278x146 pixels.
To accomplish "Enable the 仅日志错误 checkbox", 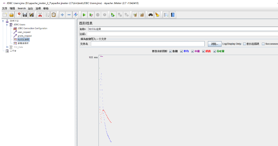I will 245,44.
